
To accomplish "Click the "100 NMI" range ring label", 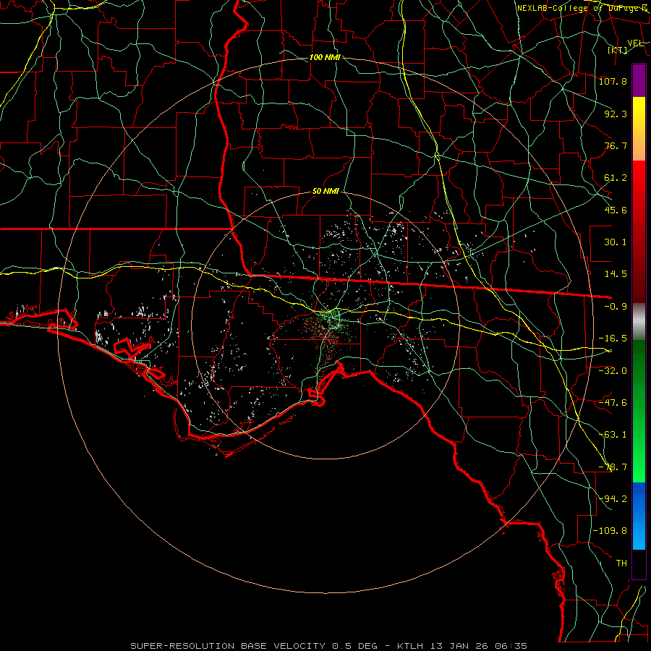I will pyautogui.click(x=325, y=57).
